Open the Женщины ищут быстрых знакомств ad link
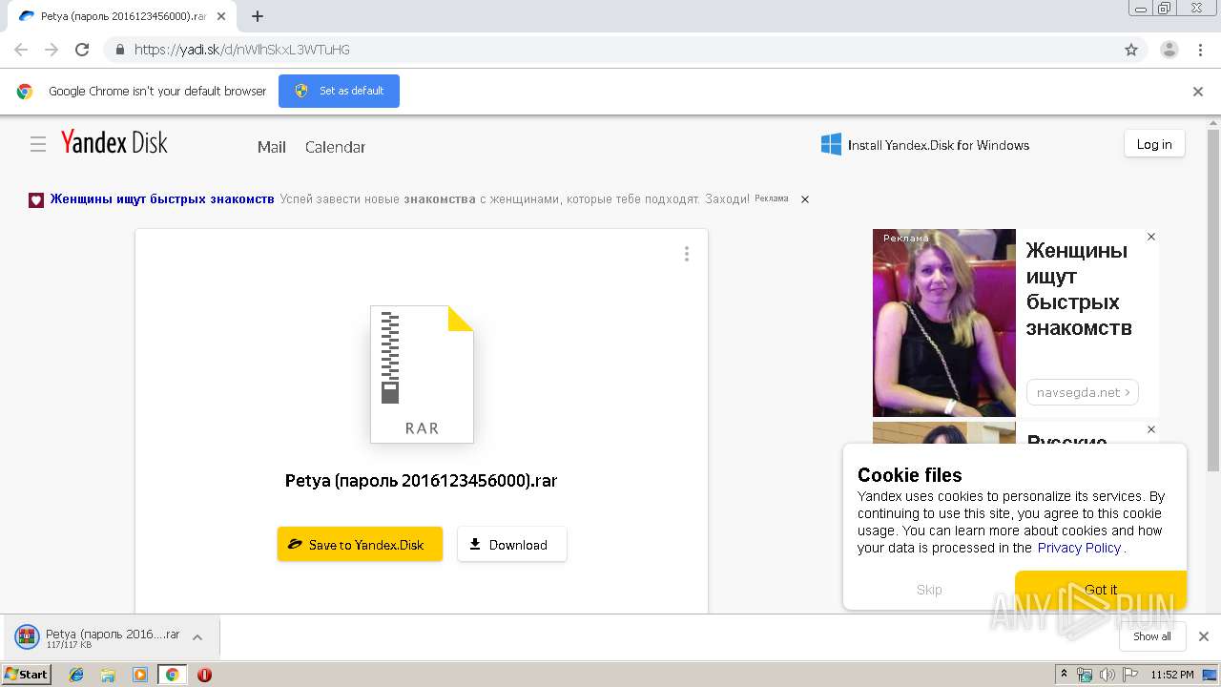The width and height of the screenshot is (1221, 687). 162,199
